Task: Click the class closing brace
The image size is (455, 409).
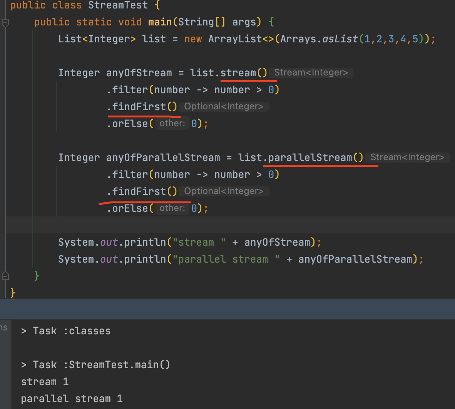Action: pyautogui.click(x=12, y=293)
